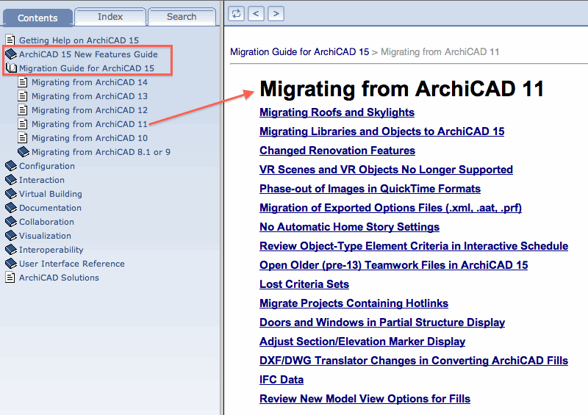588x415 pixels.
Task: Open Doors and Windows in Partial Structure Display
Action: click(x=382, y=322)
